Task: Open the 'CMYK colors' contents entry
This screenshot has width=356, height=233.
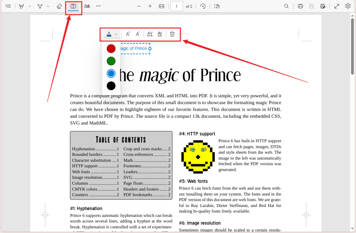Action: [96, 189]
